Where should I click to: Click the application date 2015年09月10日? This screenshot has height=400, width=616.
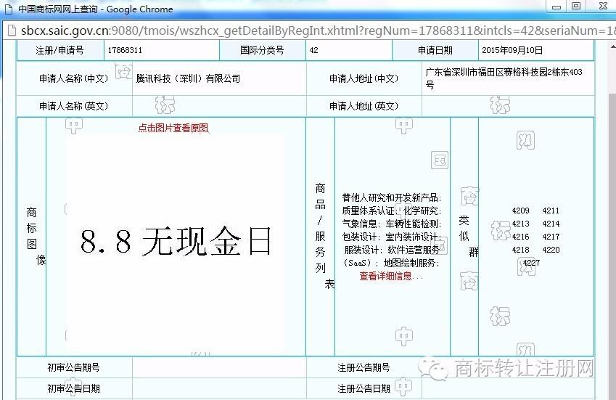pyautogui.click(x=512, y=51)
